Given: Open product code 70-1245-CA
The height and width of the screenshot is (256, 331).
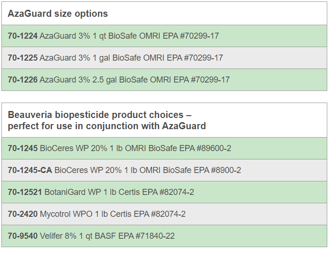Looking at the screenshot, I should click(30, 170).
